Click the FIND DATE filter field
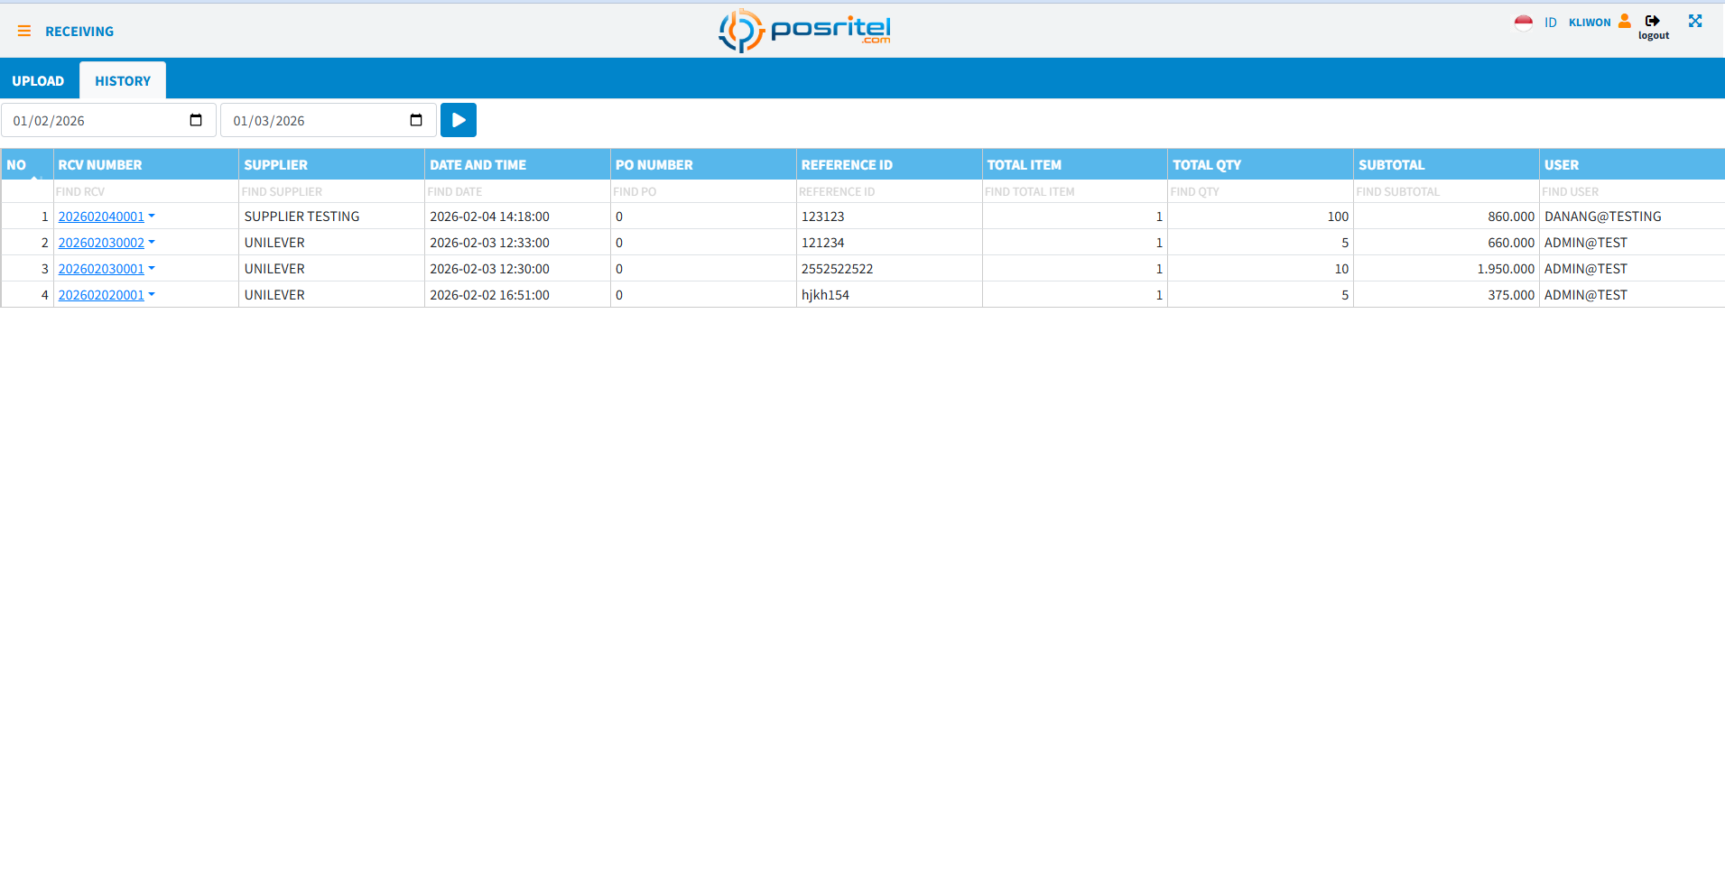Viewport: 1725px width, 895px height. tap(517, 191)
